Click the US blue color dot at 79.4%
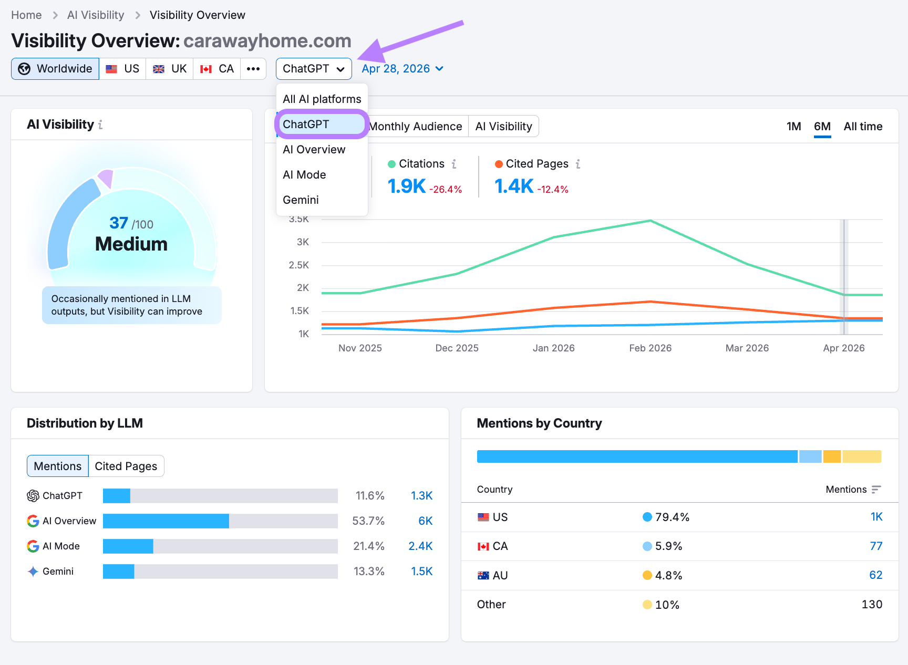The image size is (908, 665). click(x=647, y=517)
